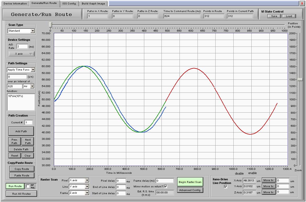Click Move to button for X-Axis
This screenshot has width=306, height=202.
click(x=269, y=180)
